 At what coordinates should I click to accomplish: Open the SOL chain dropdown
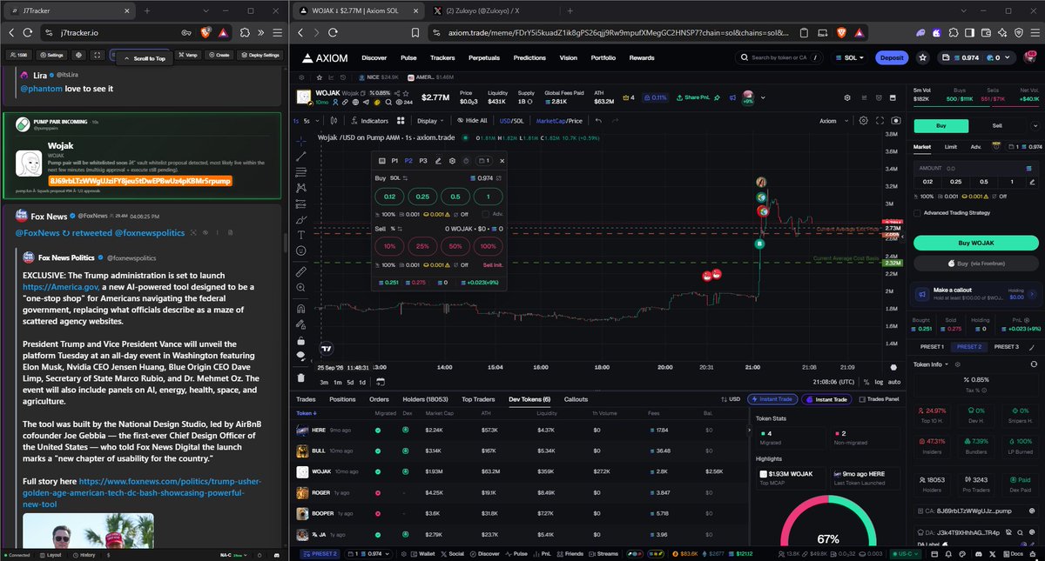click(851, 57)
